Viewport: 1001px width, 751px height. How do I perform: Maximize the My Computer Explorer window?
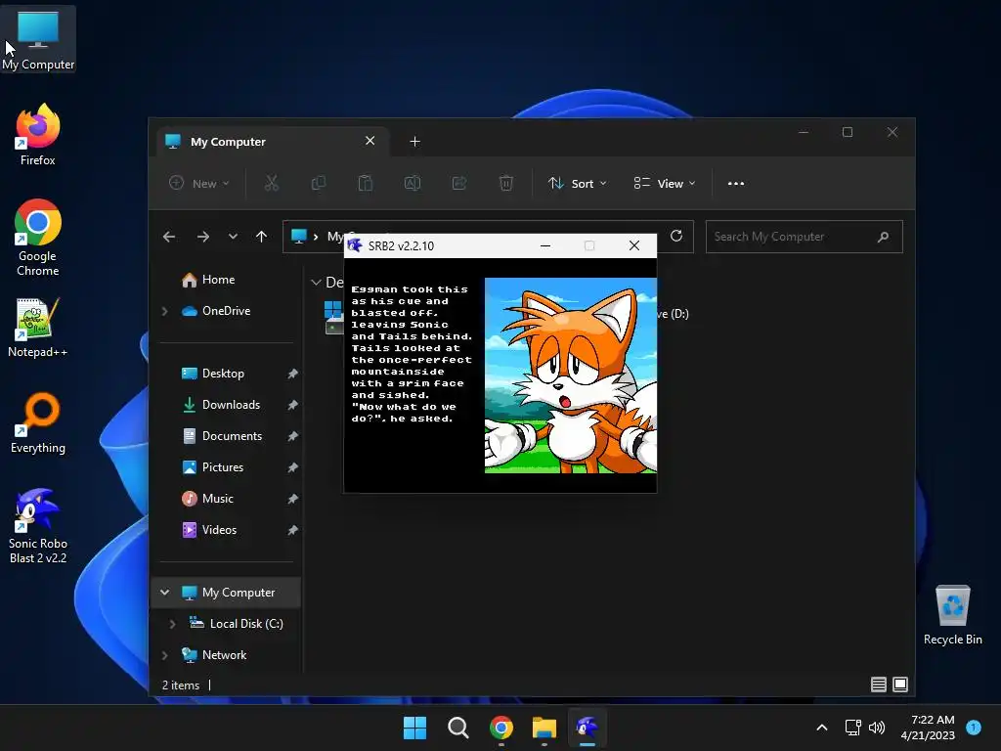pos(848,132)
